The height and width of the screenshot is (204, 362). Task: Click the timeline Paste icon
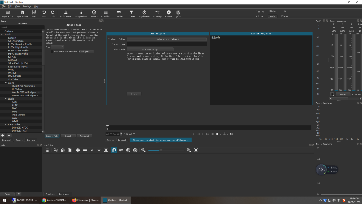70,150
